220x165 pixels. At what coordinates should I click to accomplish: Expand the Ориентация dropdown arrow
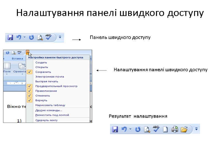tap(22, 74)
